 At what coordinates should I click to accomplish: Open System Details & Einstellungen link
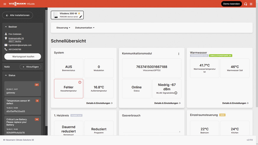[x=99, y=103]
